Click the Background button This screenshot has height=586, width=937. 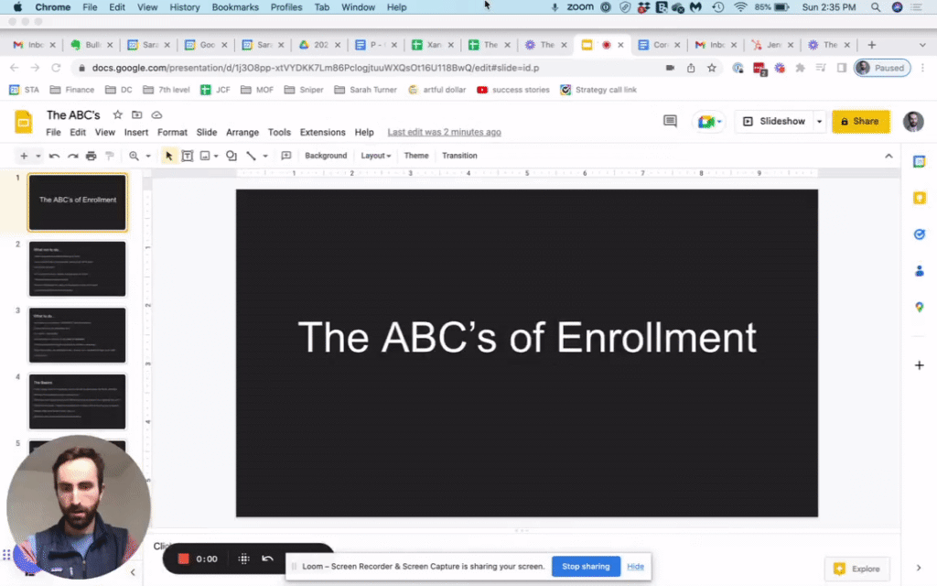[326, 156]
